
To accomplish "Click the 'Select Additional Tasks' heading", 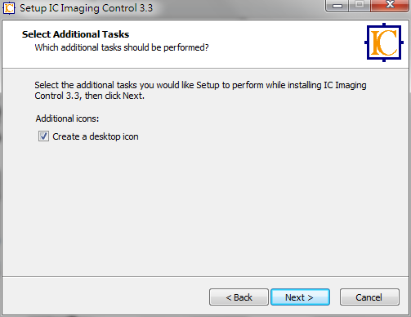I will click(75, 34).
